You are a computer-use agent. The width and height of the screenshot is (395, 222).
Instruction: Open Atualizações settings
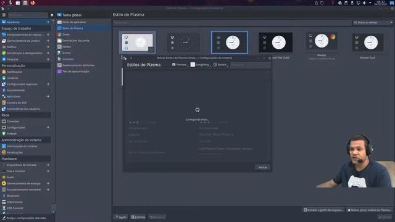point(25,152)
